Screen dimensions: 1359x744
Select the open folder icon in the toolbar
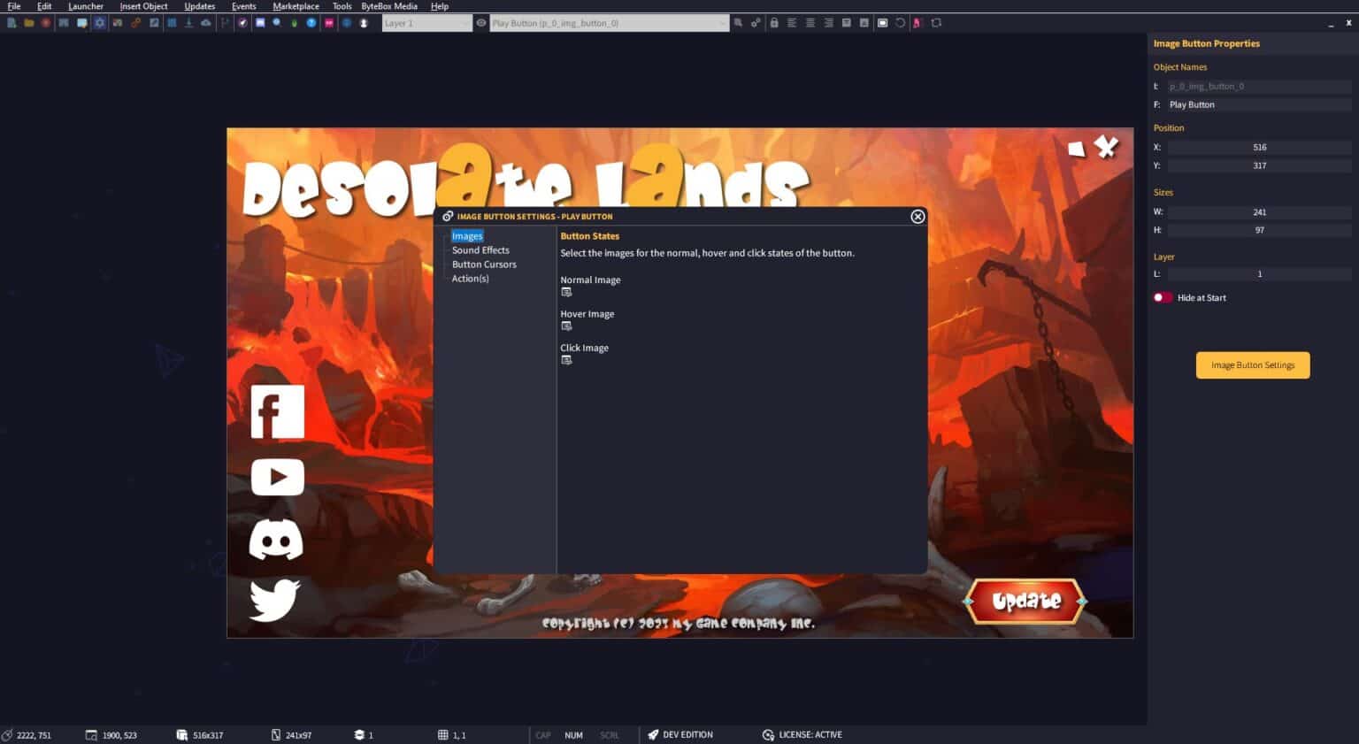tap(29, 23)
